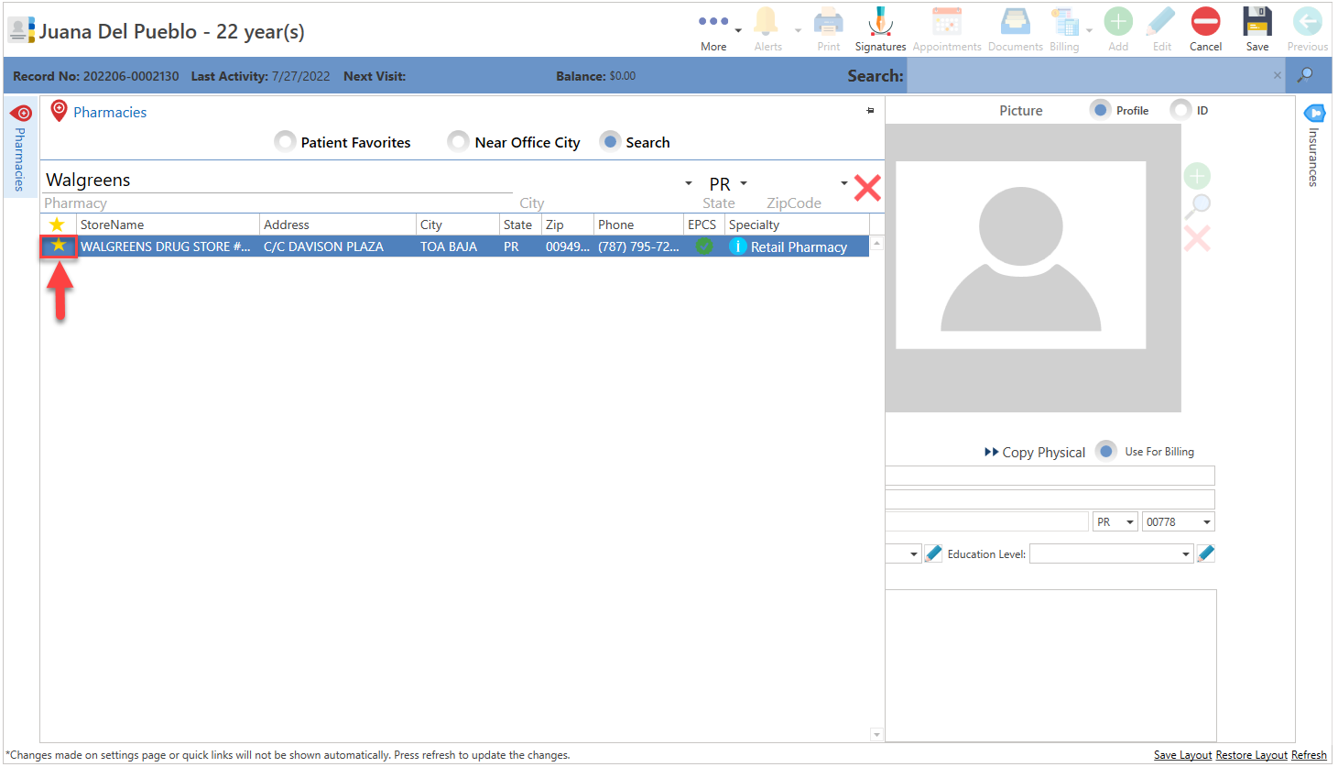1338x767 pixels.
Task: Select the ID picture radio button
Action: point(1180,110)
